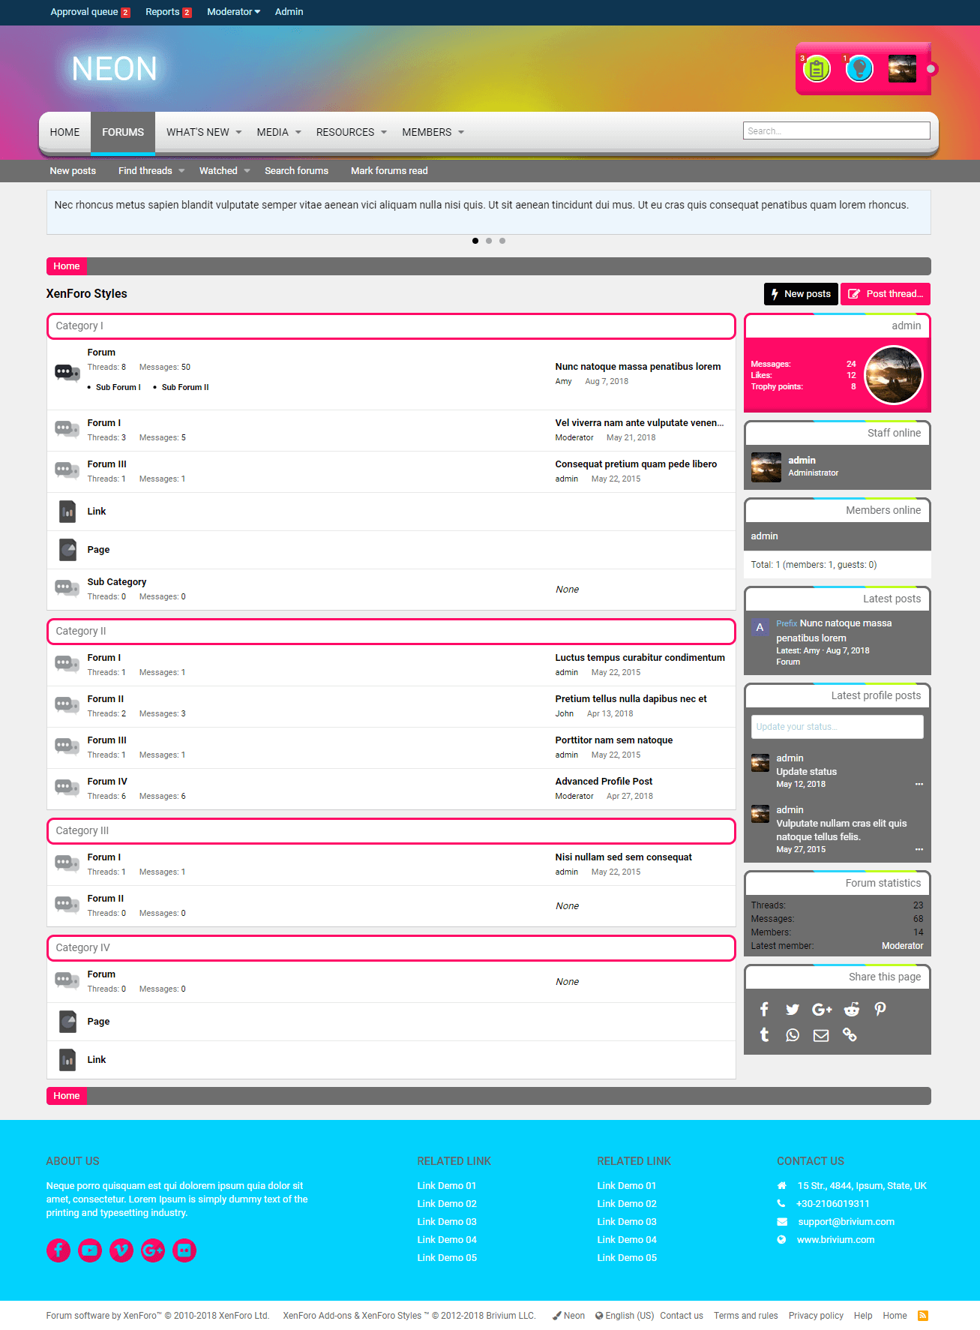This screenshot has width=980, height=1330.
Task: Share this page on Pinterest
Action: pos(880,1009)
